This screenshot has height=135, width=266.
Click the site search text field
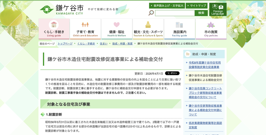175,13
